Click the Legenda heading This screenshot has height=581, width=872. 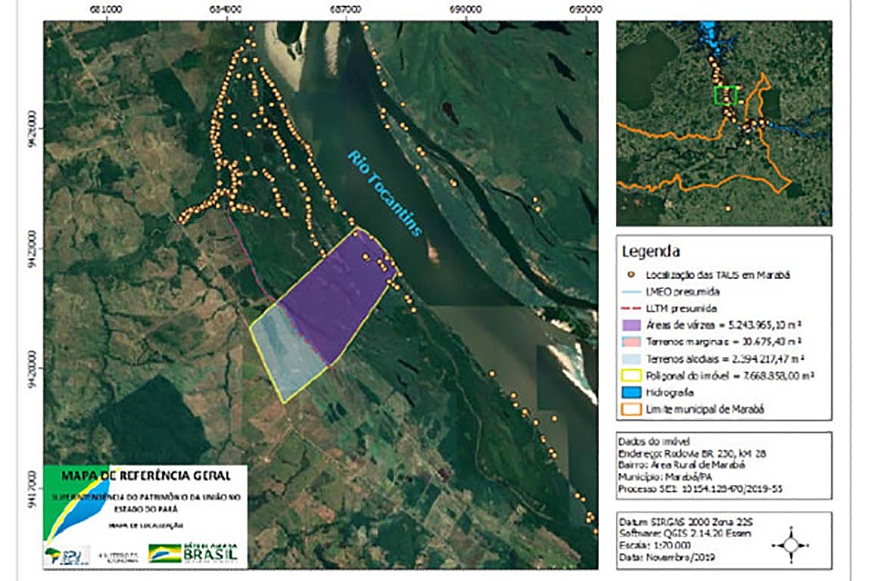(651, 251)
